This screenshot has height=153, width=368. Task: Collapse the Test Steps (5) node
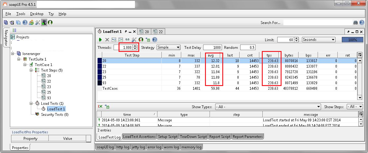pos(31,70)
